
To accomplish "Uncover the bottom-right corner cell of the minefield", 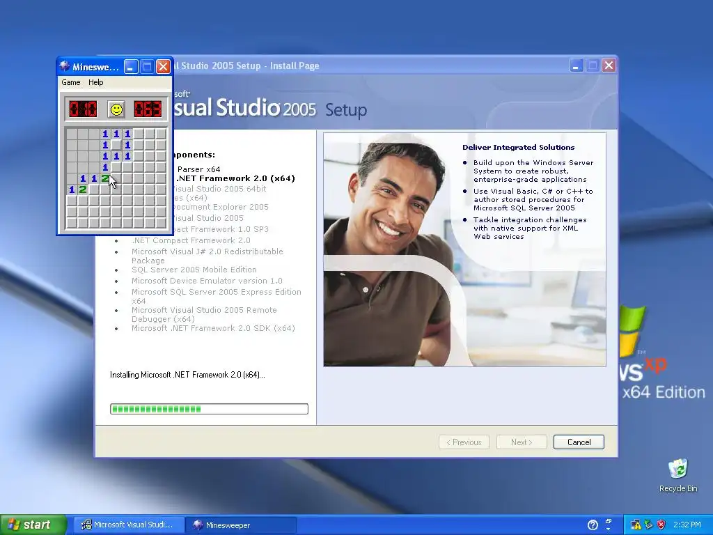I will point(161,223).
